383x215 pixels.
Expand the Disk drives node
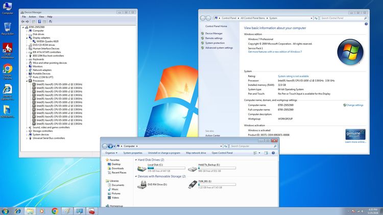(27, 34)
